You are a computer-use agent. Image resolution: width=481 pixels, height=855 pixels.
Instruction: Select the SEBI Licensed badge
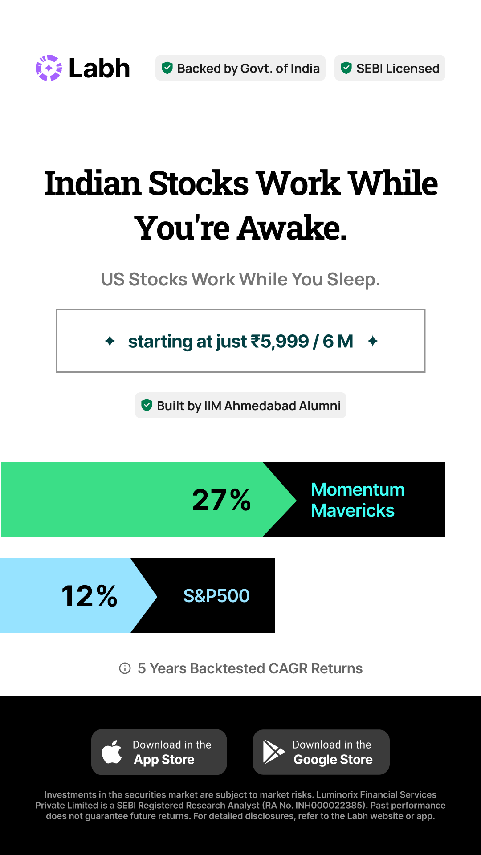pyautogui.click(x=390, y=68)
